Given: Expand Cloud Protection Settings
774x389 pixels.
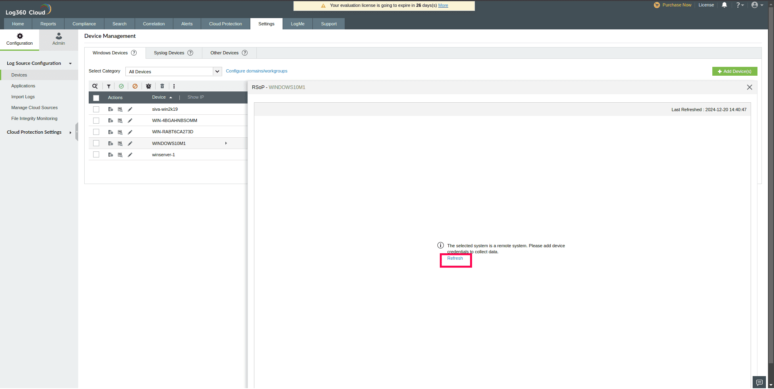Looking at the screenshot, I should coord(71,132).
